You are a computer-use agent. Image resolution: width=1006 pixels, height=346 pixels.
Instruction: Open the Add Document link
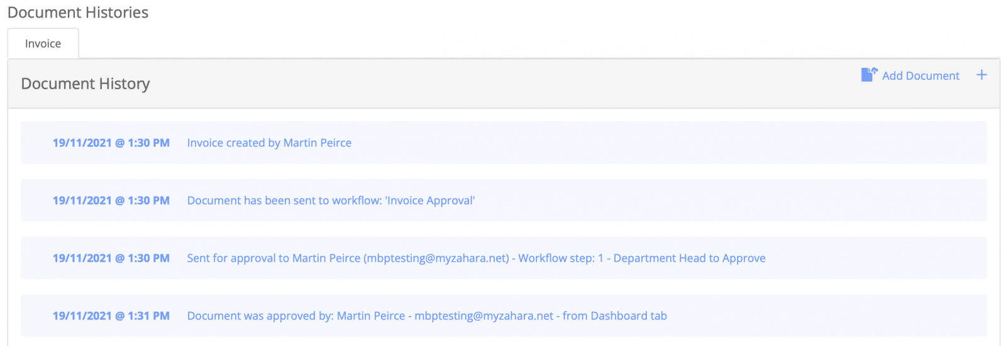coord(920,75)
